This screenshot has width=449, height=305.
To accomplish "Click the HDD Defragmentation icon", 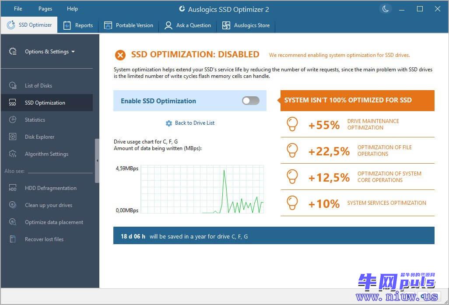I will [13, 188].
